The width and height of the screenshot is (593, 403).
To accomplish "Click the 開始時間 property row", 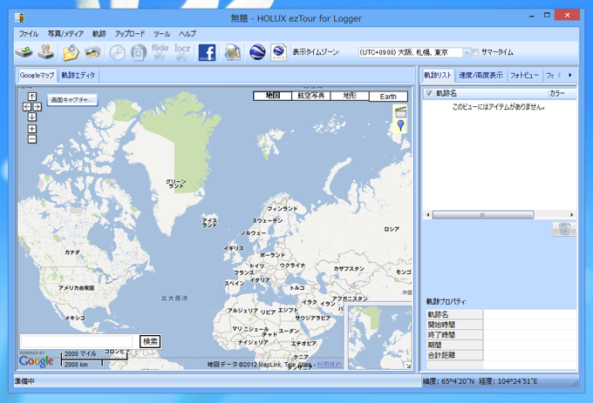I will [501, 325].
